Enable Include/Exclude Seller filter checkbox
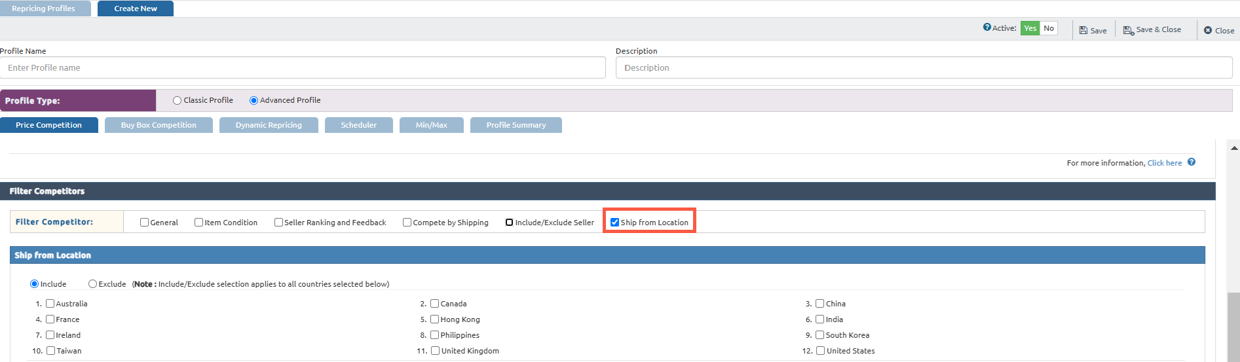The image size is (1240, 362). 509,223
